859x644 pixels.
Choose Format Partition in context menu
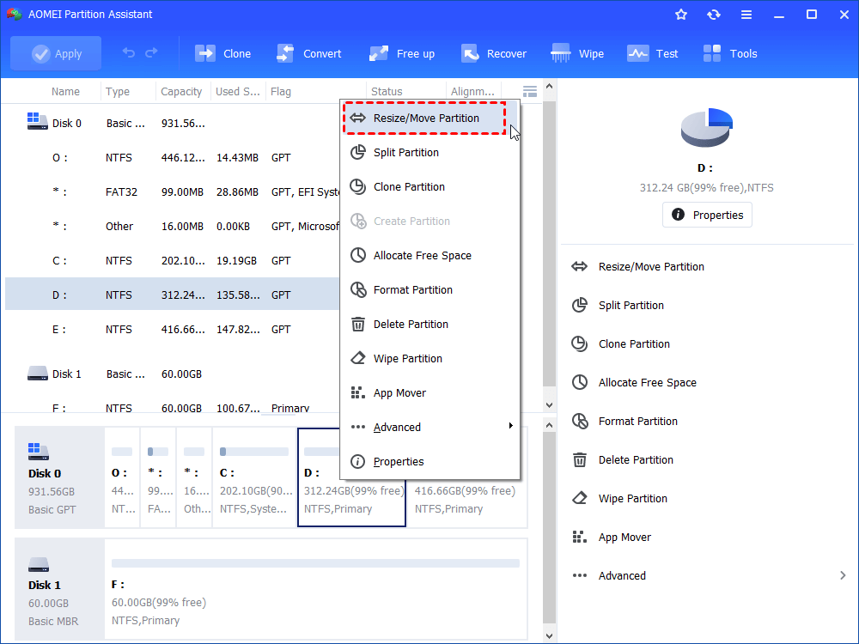coord(429,289)
